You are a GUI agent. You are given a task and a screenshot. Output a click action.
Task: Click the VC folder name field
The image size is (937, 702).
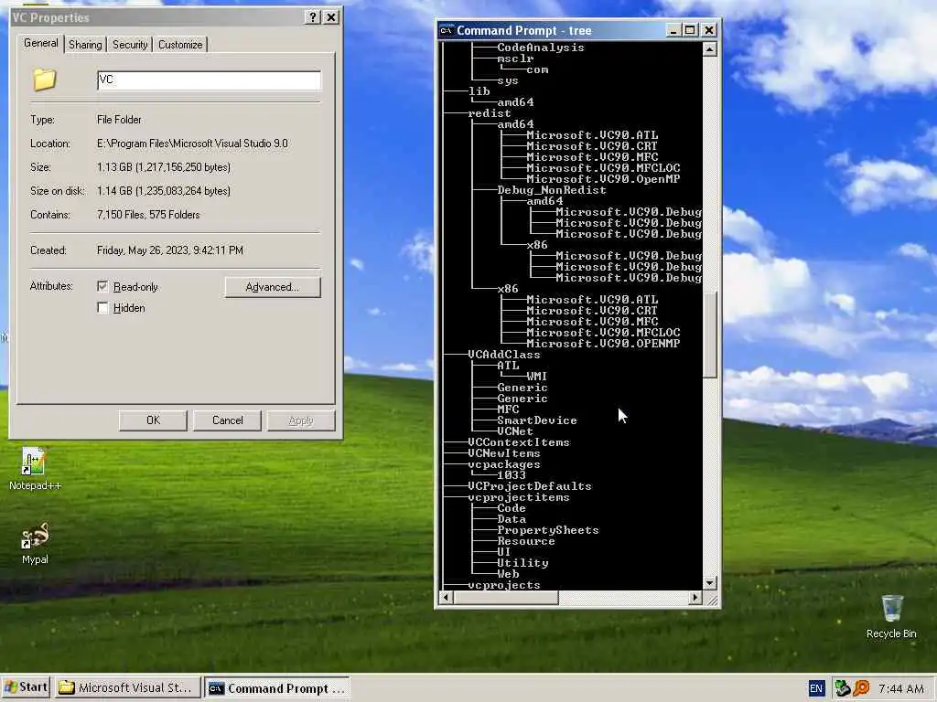pos(210,80)
